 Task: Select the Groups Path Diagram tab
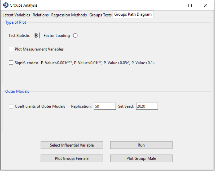pos(133,14)
